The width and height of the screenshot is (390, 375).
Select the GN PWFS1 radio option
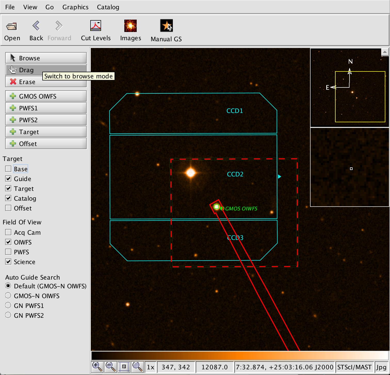click(8, 305)
